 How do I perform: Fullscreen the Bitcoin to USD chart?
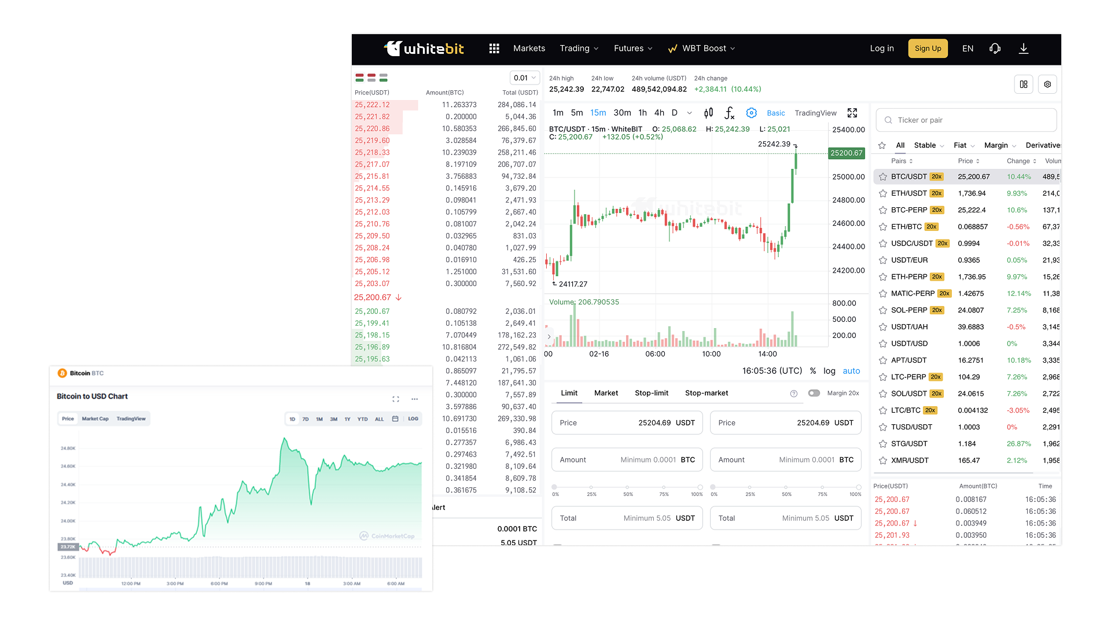click(x=396, y=399)
